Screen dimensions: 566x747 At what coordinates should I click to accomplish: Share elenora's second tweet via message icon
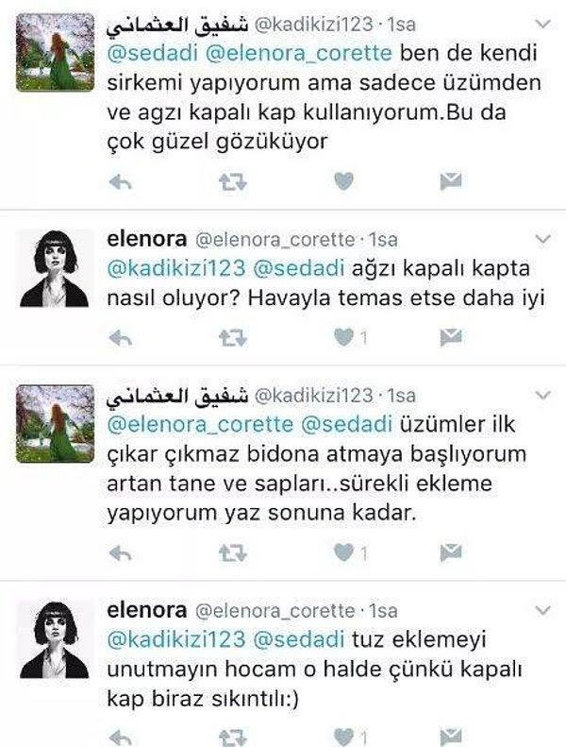point(450,338)
